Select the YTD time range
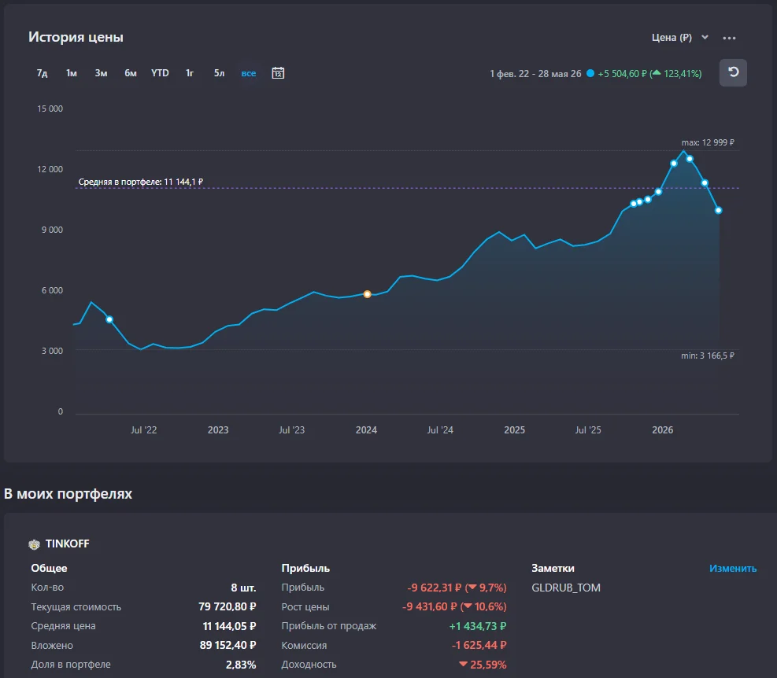Image resolution: width=777 pixels, height=678 pixels. pyautogui.click(x=160, y=73)
